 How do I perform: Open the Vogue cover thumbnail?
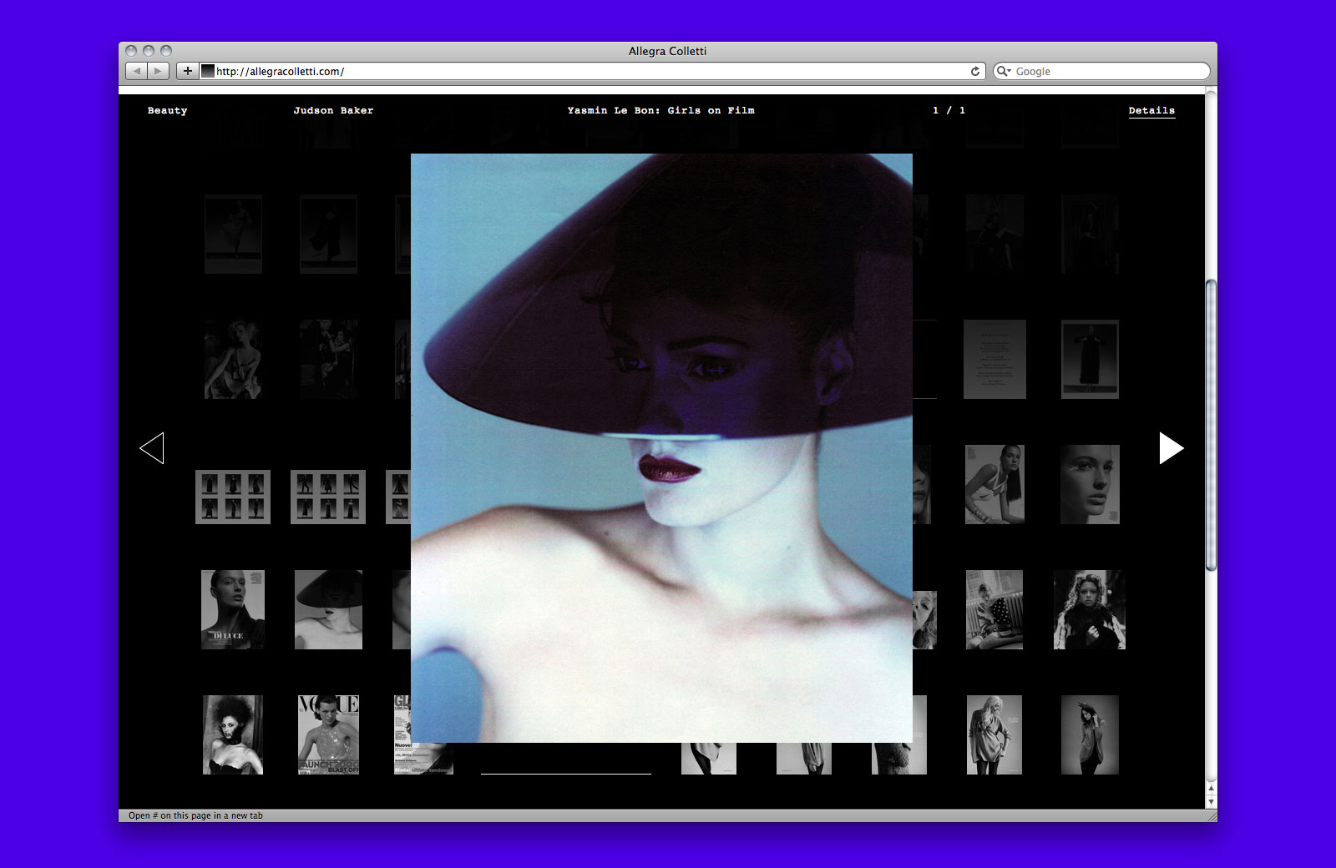[328, 734]
